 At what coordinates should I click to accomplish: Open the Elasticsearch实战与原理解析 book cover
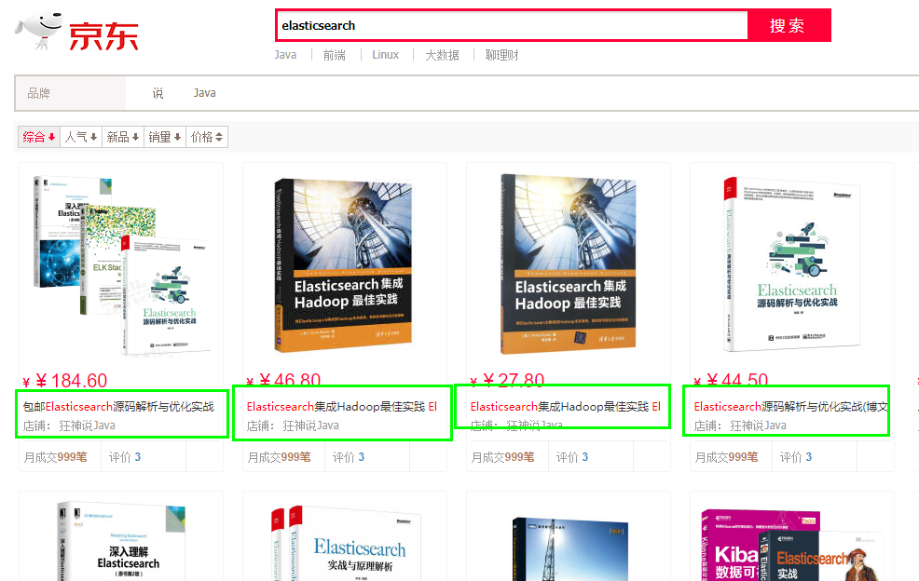click(x=344, y=543)
